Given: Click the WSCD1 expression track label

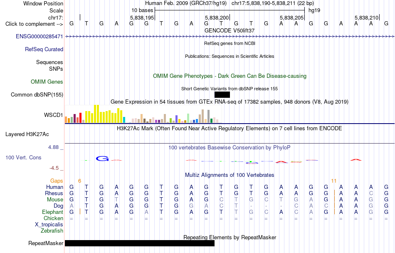Looking at the screenshot, I should 53,115.
